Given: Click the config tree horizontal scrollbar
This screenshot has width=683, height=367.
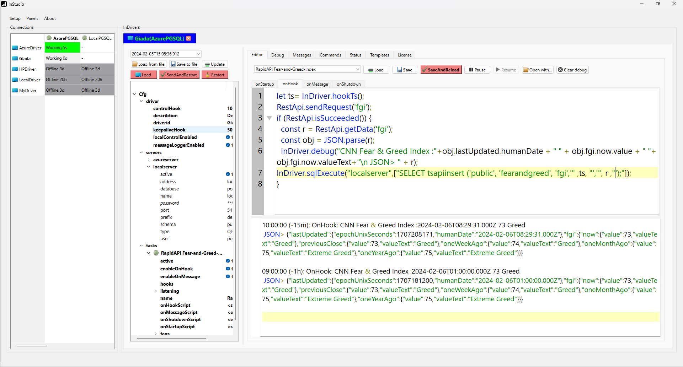Looking at the screenshot, I should tap(171, 338).
